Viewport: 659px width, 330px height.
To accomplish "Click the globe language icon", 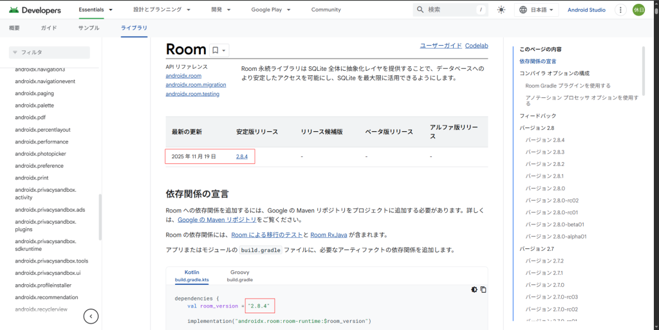I will 523,10.
